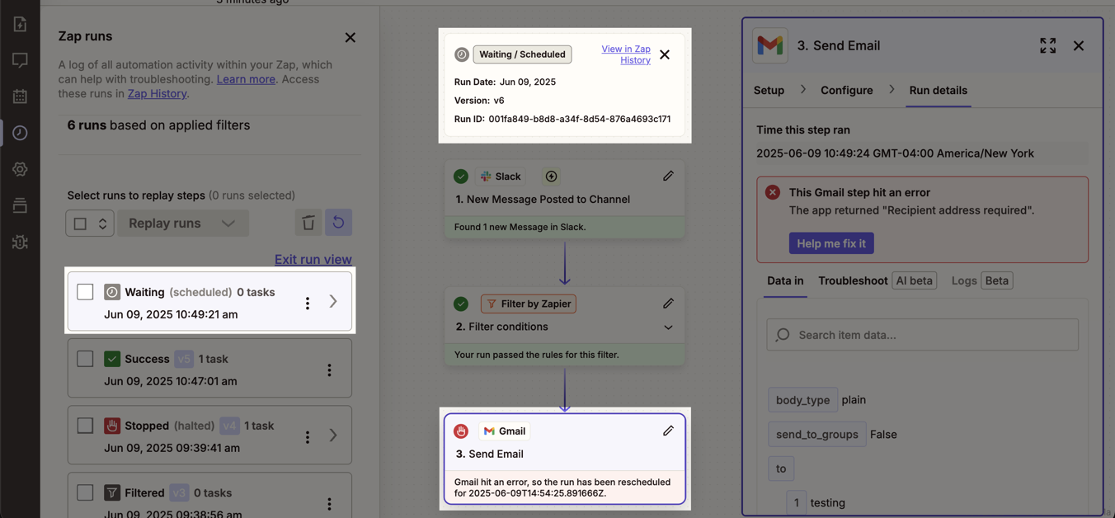Image resolution: width=1115 pixels, height=518 pixels.
Task: Close the Waiting / Scheduled run card
Action: coord(665,55)
